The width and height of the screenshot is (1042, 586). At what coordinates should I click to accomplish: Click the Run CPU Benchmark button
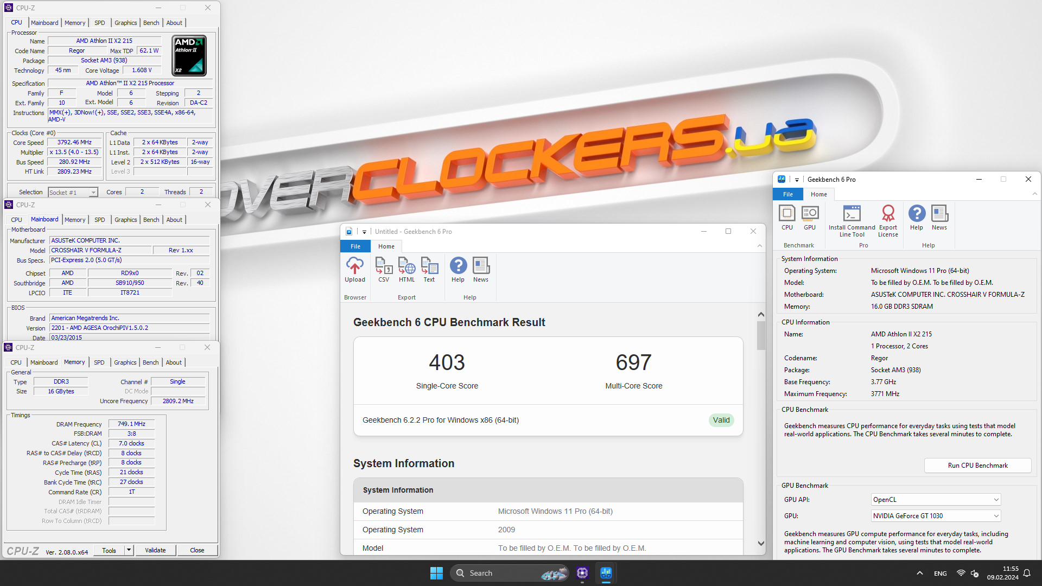[x=977, y=466]
